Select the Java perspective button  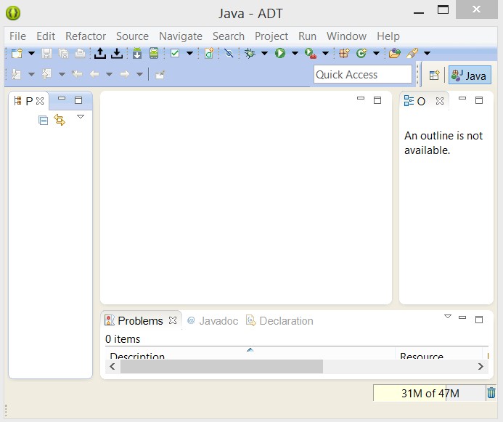470,75
